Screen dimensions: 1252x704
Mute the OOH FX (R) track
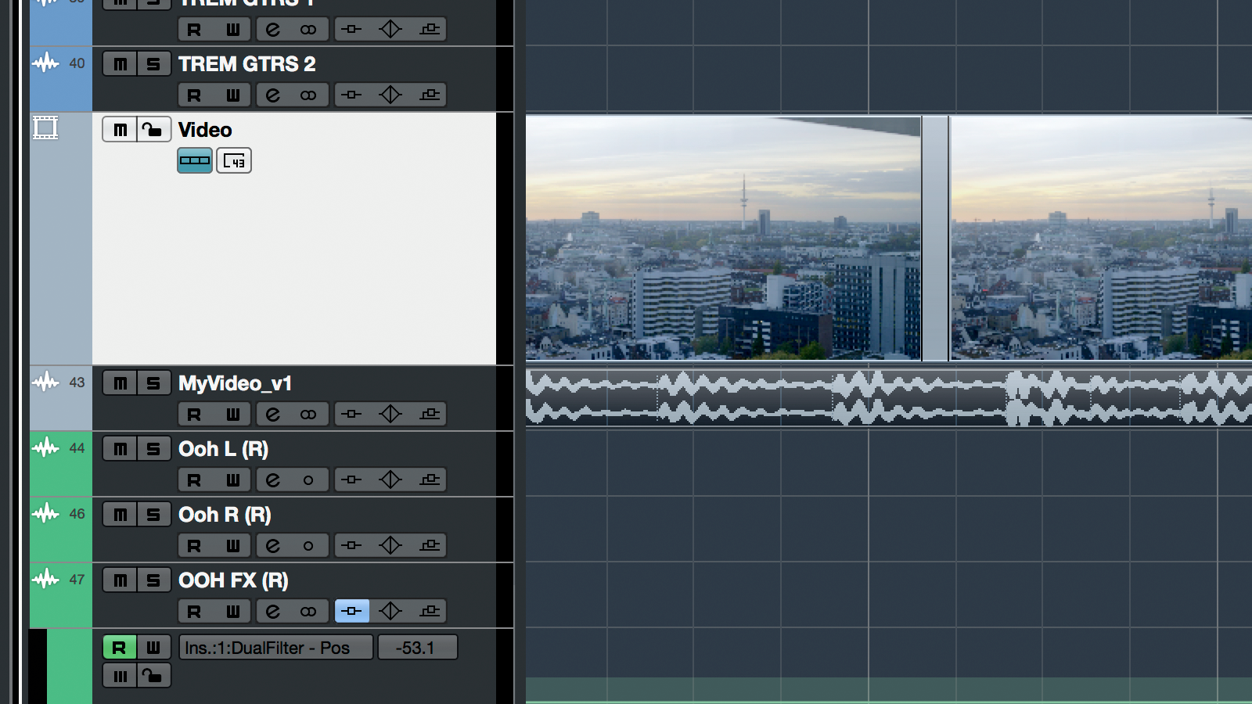click(x=120, y=580)
